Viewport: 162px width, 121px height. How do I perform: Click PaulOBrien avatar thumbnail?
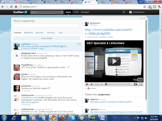click(17, 67)
